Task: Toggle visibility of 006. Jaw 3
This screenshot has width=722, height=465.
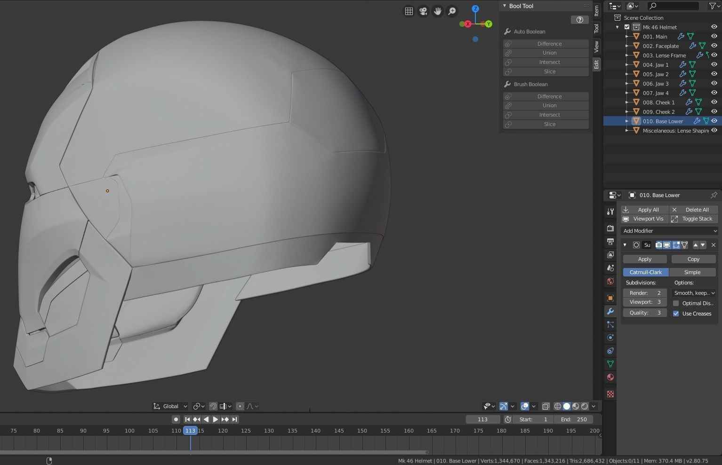Action: (x=714, y=83)
